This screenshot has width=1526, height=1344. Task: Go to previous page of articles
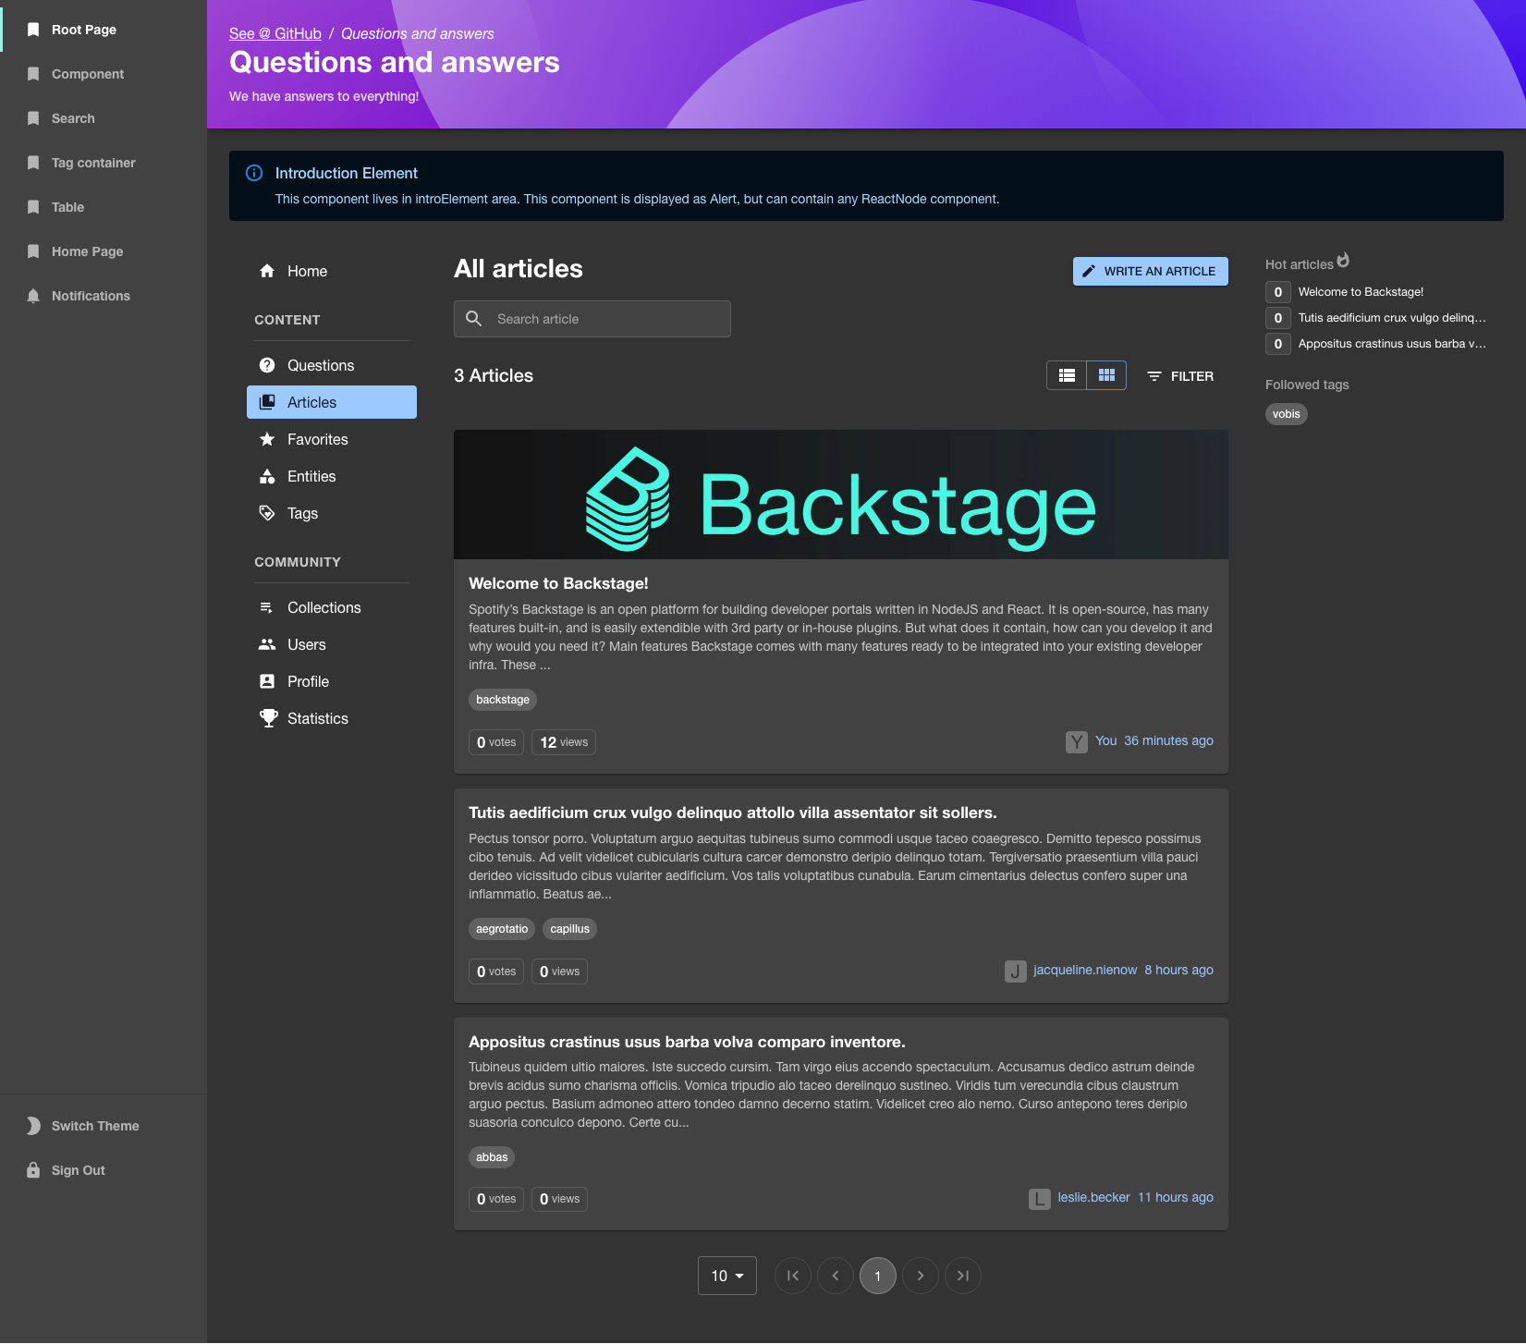pyautogui.click(x=836, y=1276)
